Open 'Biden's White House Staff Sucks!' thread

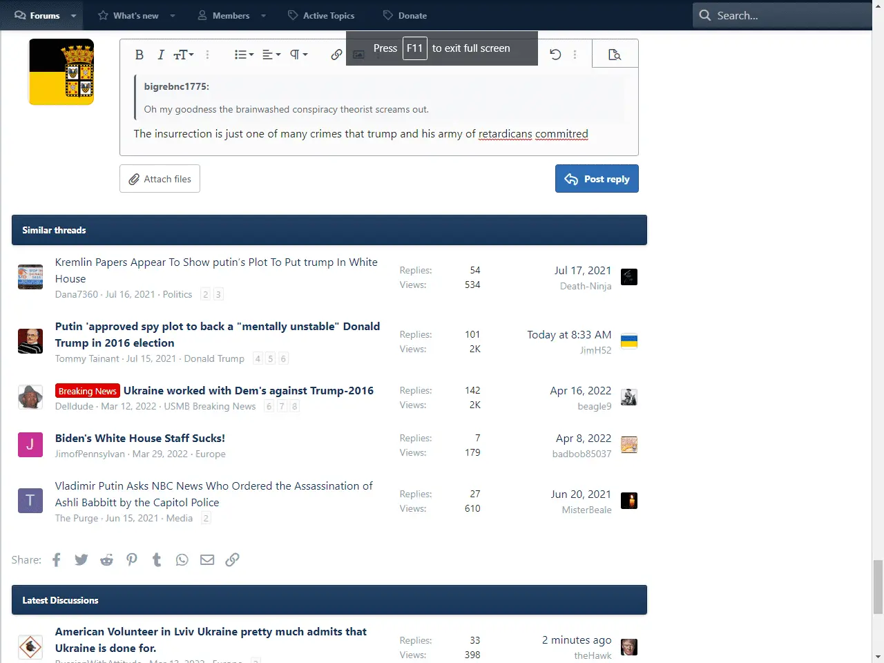[x=140, y=438]
